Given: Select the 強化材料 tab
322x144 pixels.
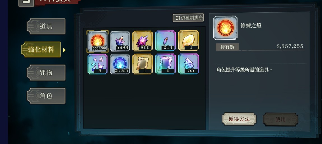Looking at the screenshot, I should pos(41,50).
